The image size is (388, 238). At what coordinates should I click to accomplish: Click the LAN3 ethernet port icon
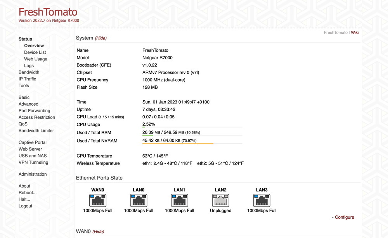pos(262,200)
